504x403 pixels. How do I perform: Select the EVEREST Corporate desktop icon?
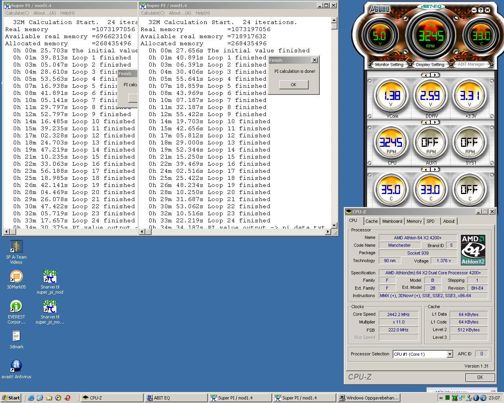[x=16, y=312]
